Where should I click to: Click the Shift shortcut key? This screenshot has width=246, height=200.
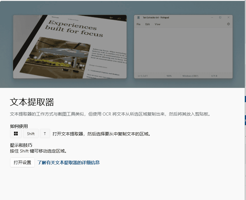pos(31,134)
